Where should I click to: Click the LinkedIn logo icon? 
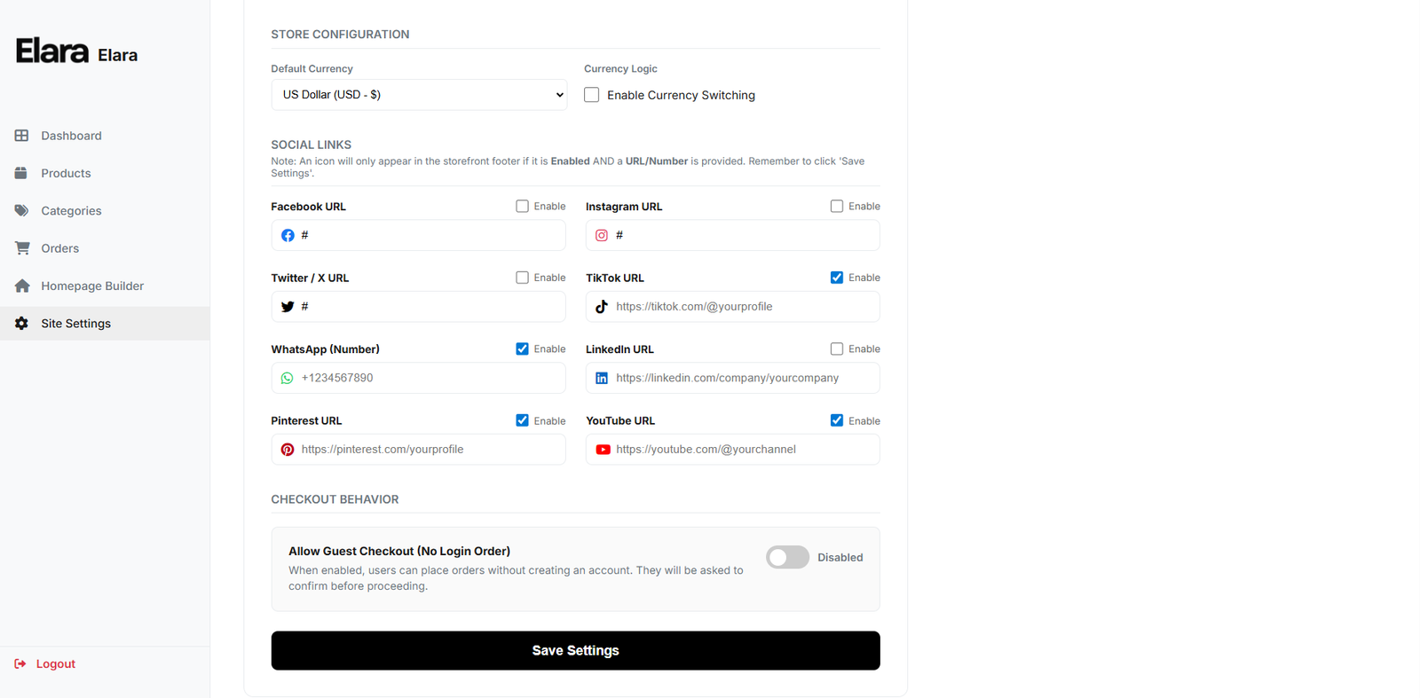(x=602, y=378)
